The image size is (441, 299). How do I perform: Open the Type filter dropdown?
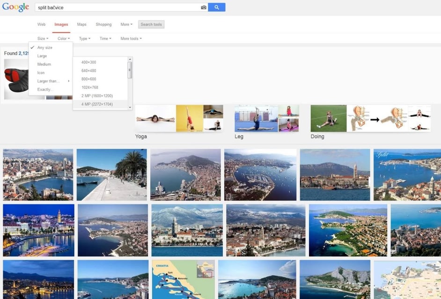[85, 38]
